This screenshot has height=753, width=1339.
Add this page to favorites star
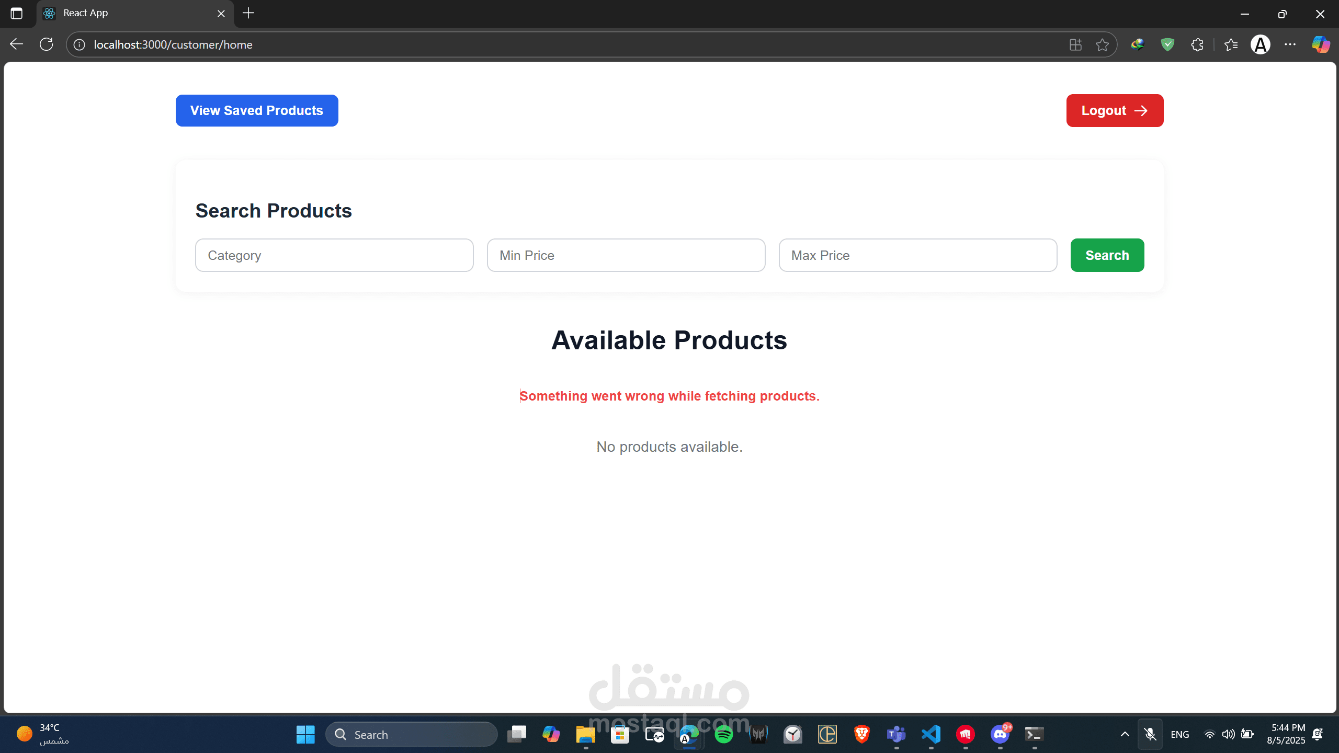click(1102, 44)
